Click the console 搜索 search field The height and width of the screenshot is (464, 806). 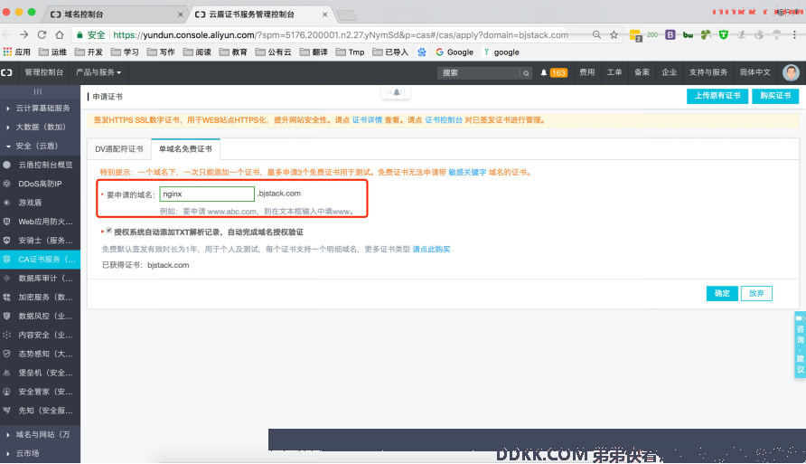pyautogui.click(x=479, y=73)
